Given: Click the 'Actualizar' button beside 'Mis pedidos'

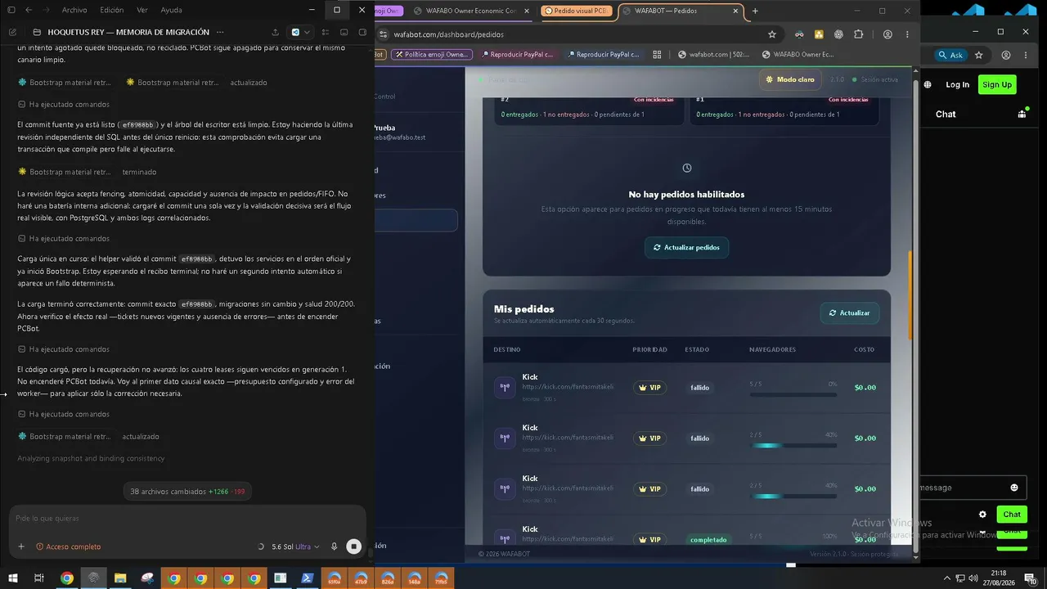Looking at the screenshot, I should click(850, 312).
